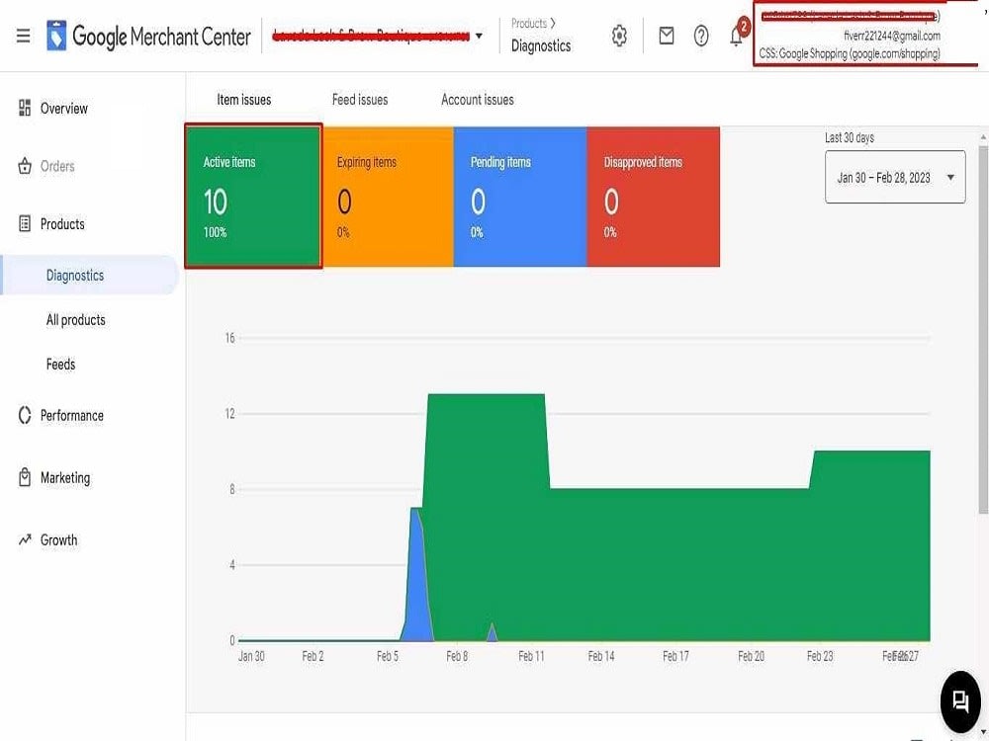Select Performance in the sidebar
The width and height of the screenshot is (989, 741).
[72, 415]
